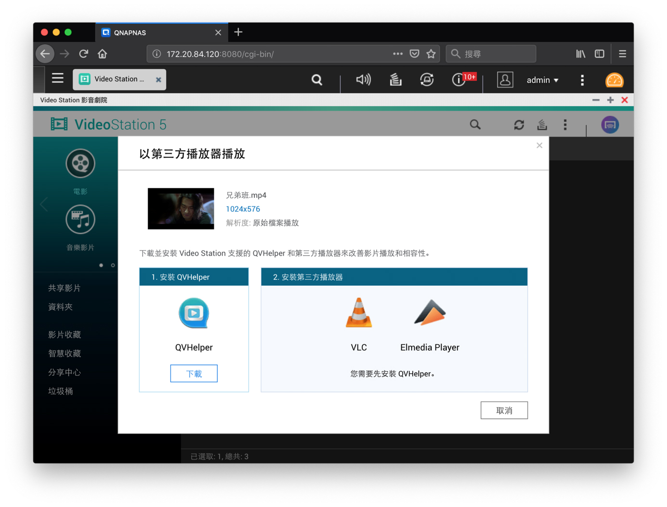Close the Video Station taskbar tab

tap(158, 80)
